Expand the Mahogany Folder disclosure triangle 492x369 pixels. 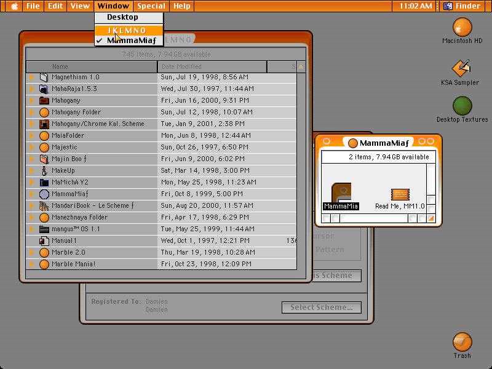coord(32,112)
